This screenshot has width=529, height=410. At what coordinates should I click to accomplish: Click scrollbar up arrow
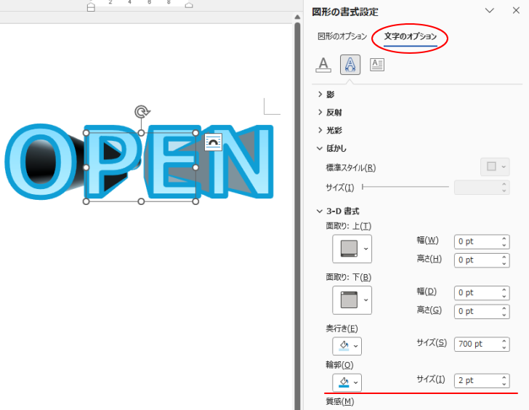[297, 17]
